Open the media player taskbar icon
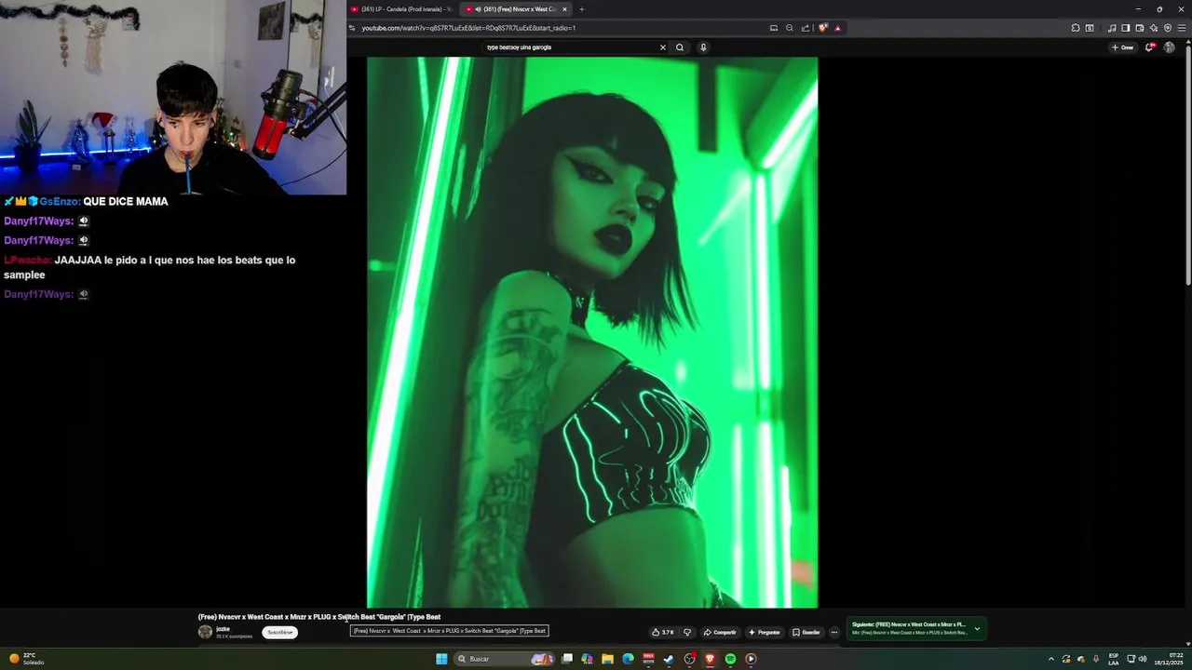This screenshot has height=670, width=1192. point(751,659)
